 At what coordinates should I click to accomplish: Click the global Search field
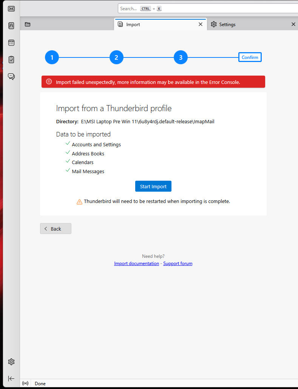(208, 8)
